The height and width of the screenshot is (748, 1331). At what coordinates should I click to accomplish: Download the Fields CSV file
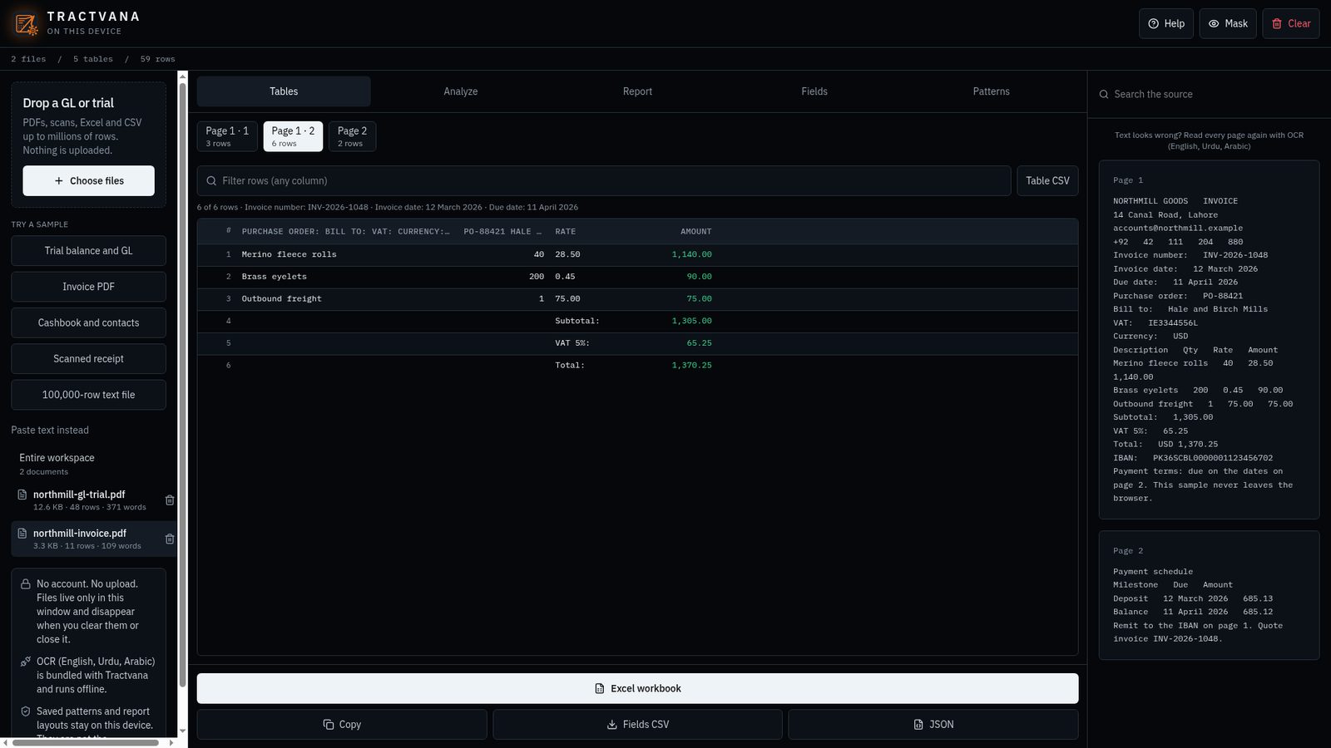(x=637, y=725)
